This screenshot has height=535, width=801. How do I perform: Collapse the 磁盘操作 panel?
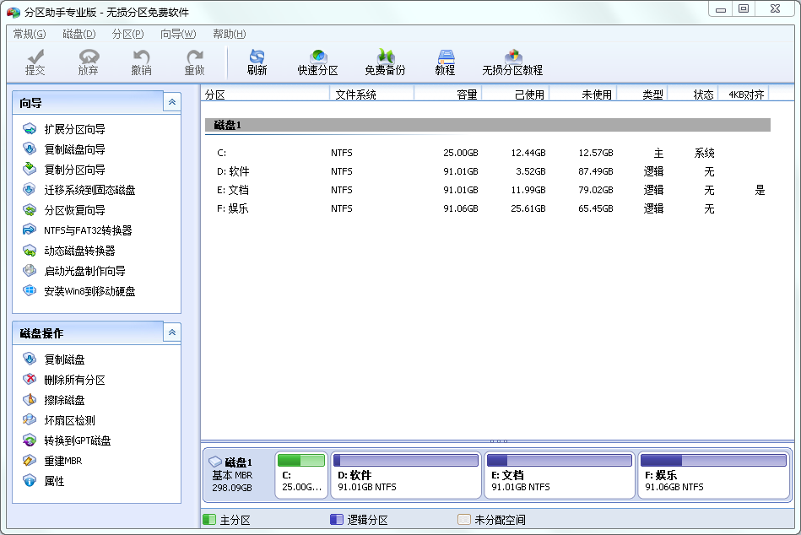coord(172,332)
